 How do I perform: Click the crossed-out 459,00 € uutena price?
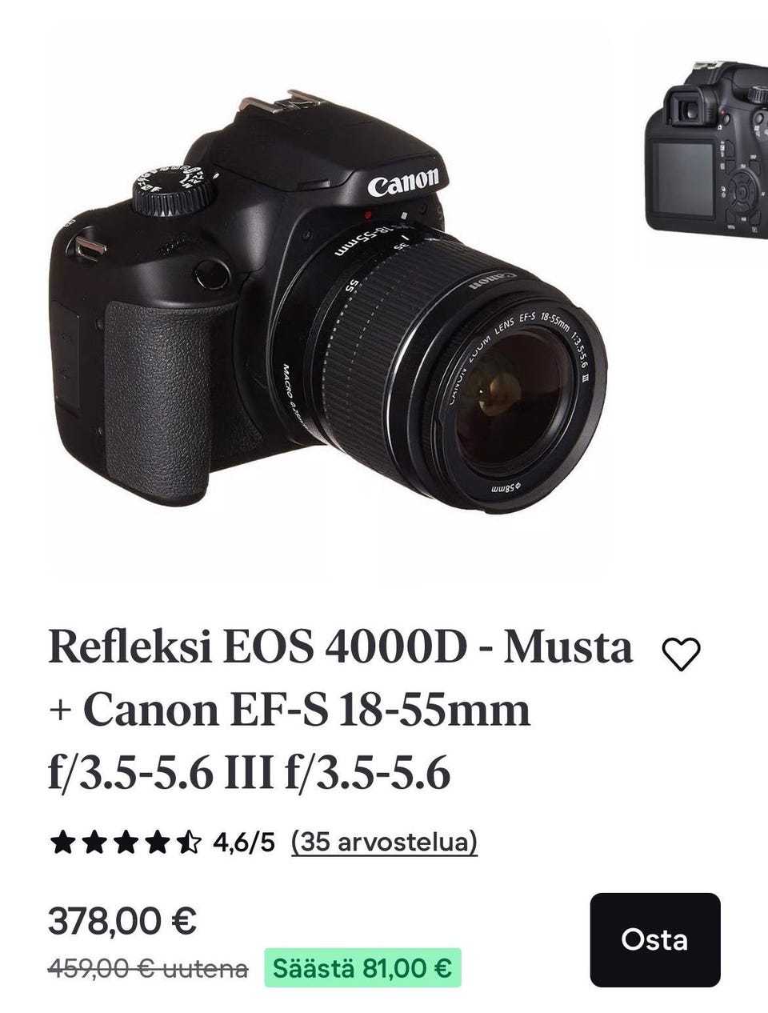click(x=148, y=969)
